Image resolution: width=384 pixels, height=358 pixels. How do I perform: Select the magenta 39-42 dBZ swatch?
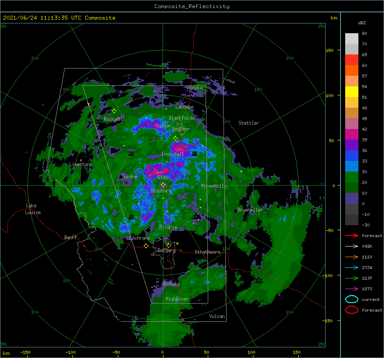352,135
